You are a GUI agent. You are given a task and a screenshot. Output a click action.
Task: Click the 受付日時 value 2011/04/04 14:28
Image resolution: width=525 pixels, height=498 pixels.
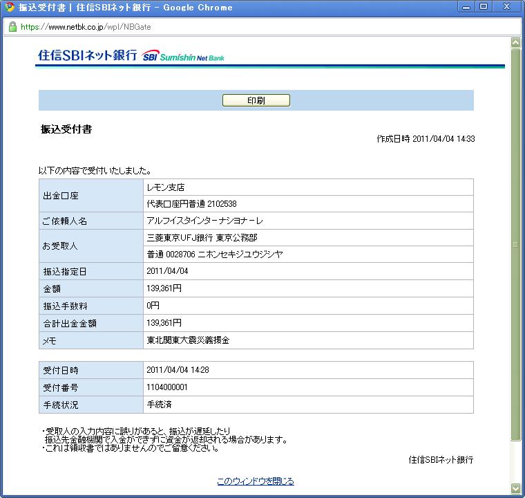308,370
